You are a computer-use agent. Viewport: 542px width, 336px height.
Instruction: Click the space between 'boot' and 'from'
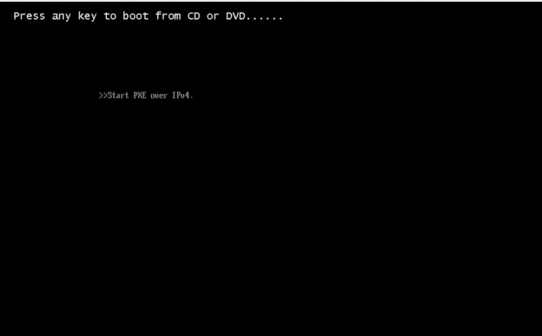tap(152, 16)
